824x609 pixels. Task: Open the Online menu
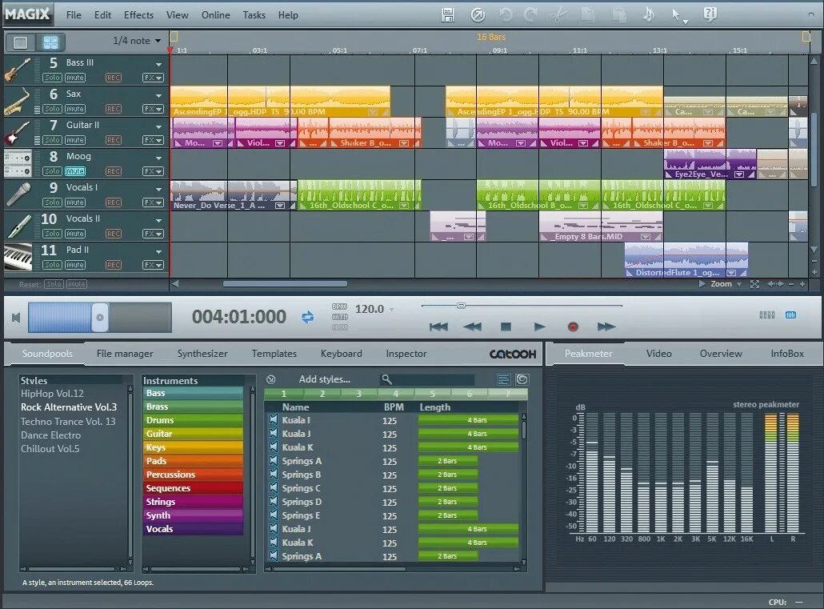pyautogui.click(x=215, y=15)
